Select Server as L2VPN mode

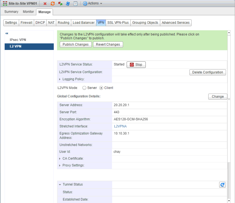84,88
